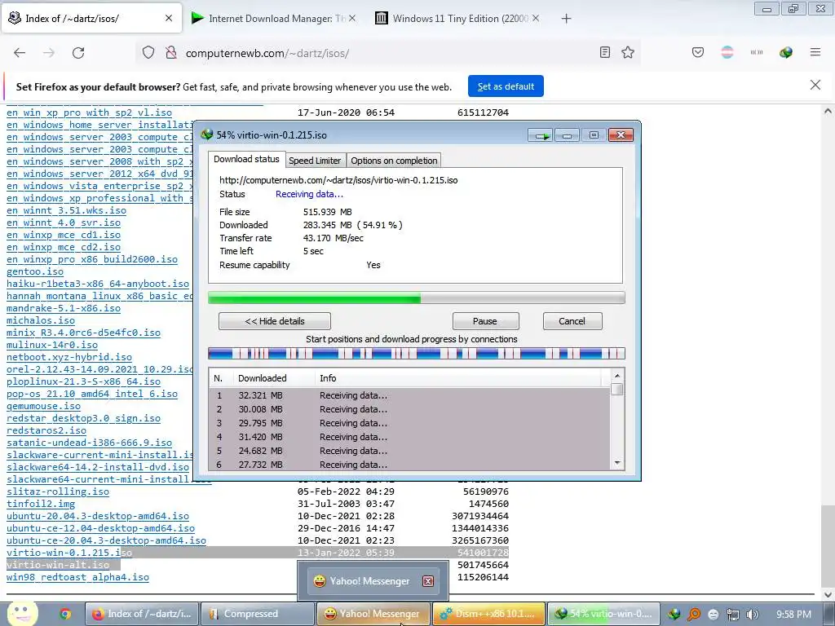Click the greyed forward navigation arrow
Screen dimensions: 835x626
pyautogui.click(x=49, y=53)
